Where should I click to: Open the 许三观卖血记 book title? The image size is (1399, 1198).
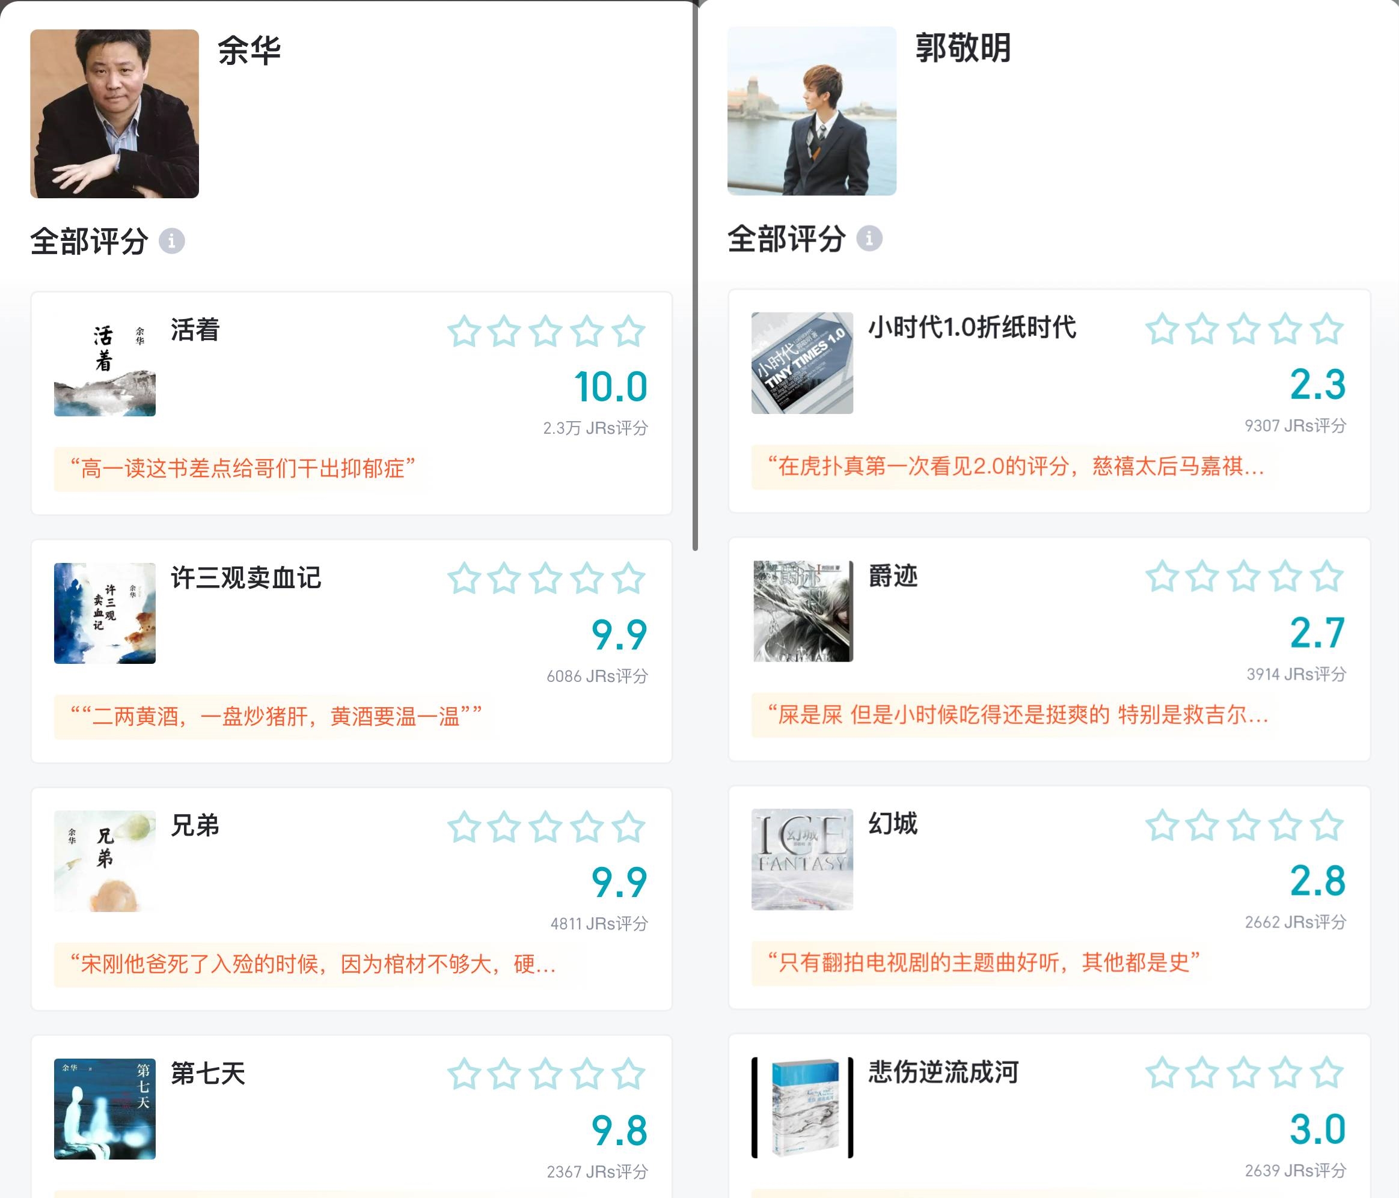(246, 578)
